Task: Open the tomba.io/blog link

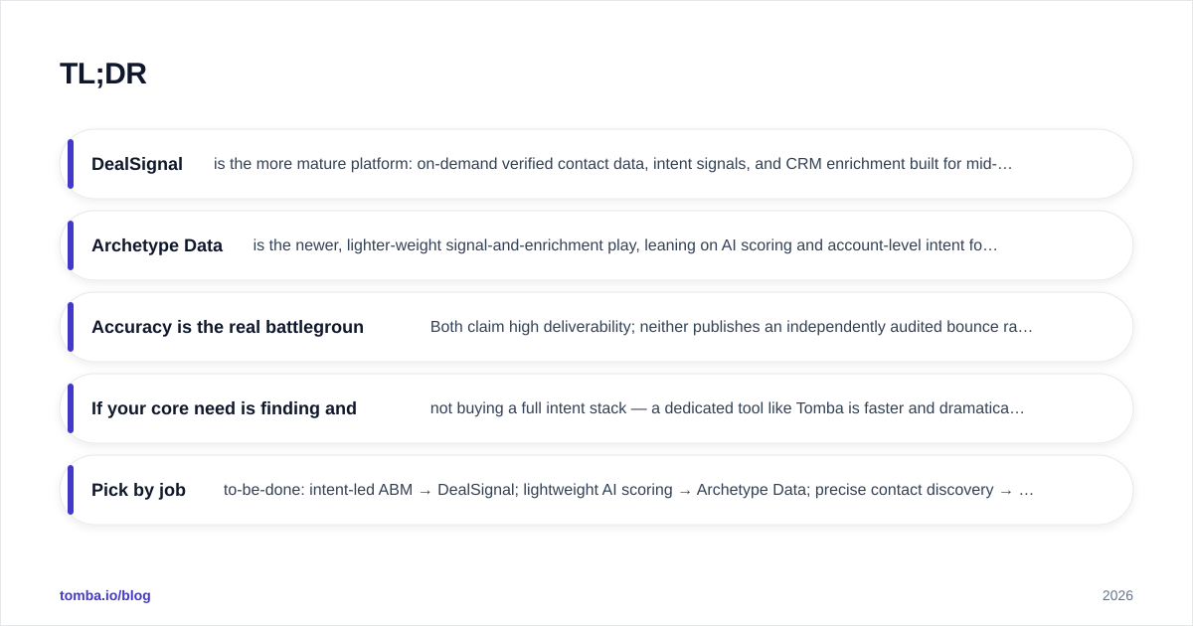Action: click(x=105, y=595)
